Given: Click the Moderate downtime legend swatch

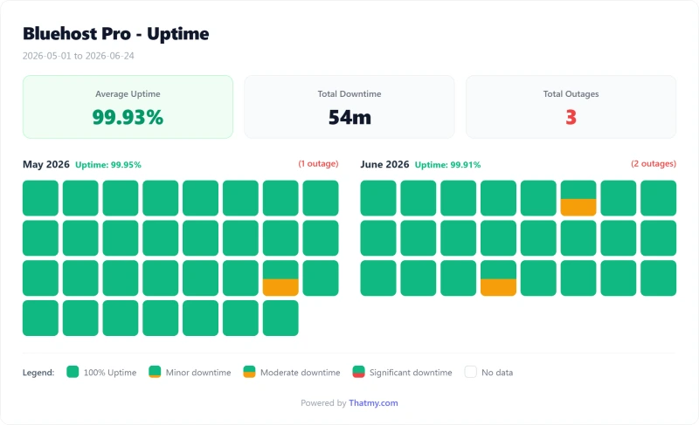Looking at the screenshot, I should pyautogui.click(x=249, y=372).
